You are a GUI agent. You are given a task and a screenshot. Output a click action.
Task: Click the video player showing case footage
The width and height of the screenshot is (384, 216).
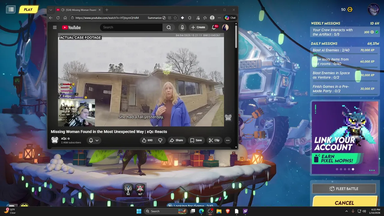pyautogui.click(x=141, y=80)
